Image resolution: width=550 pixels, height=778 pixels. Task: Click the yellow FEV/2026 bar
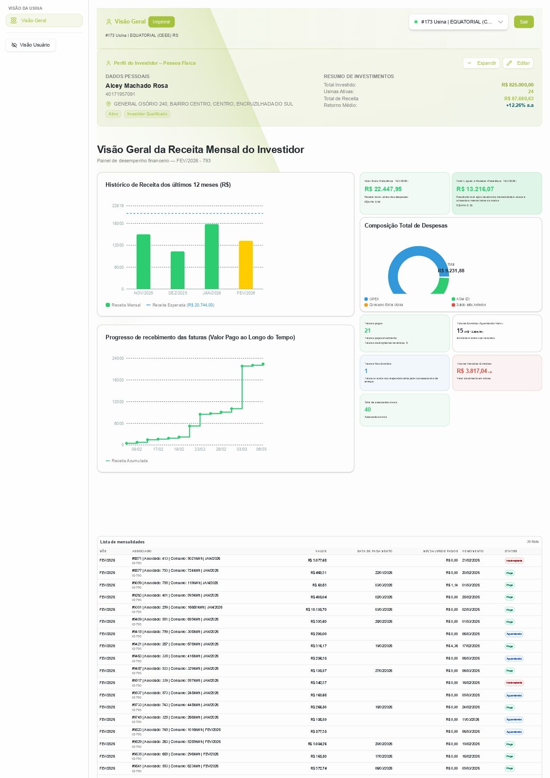pos(246,265)
